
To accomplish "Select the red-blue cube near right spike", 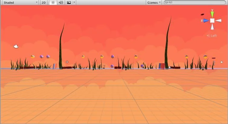I will (162, 66).
